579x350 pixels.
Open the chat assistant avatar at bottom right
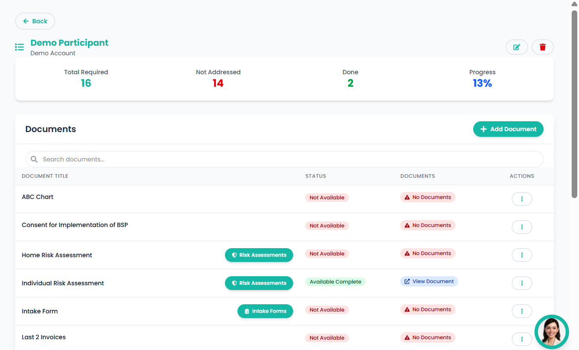552,331
